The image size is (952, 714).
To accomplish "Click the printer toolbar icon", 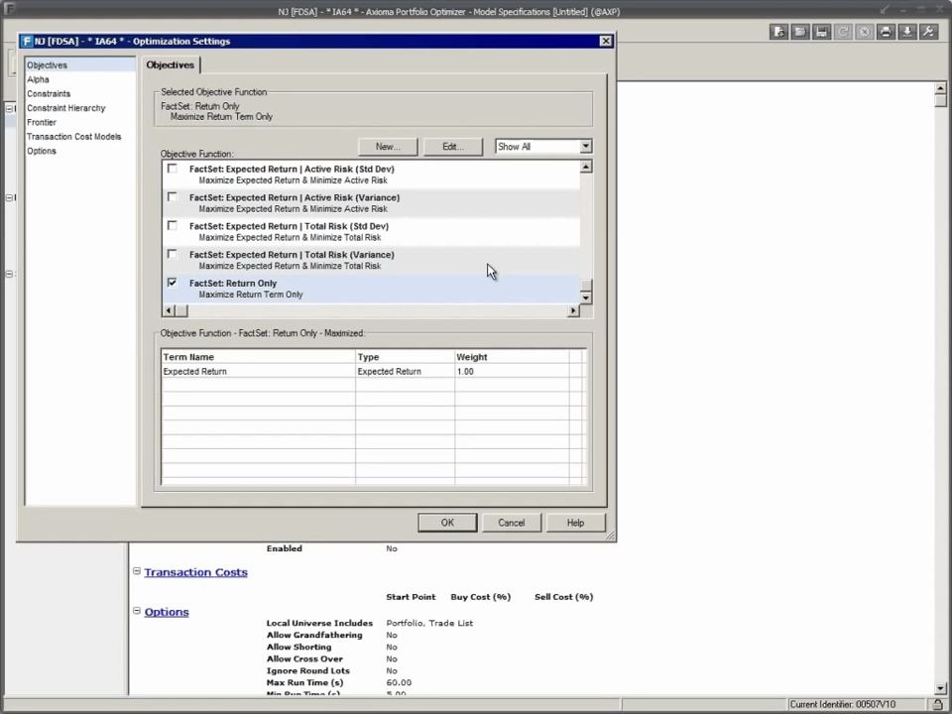I will point(886,32).
